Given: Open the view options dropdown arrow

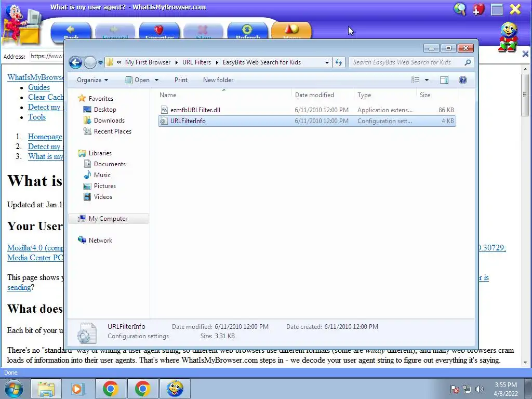Looking at the screenshot, I should click(x=427, y=80).
